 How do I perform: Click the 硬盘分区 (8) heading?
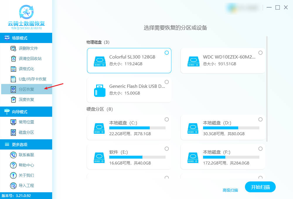[100, 109]
